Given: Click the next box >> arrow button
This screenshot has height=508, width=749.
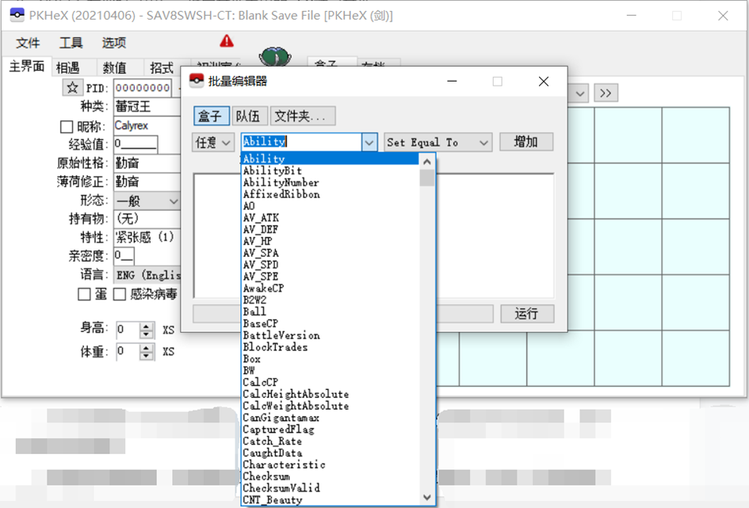Looking at the screenshot, I should click(606, 93).
